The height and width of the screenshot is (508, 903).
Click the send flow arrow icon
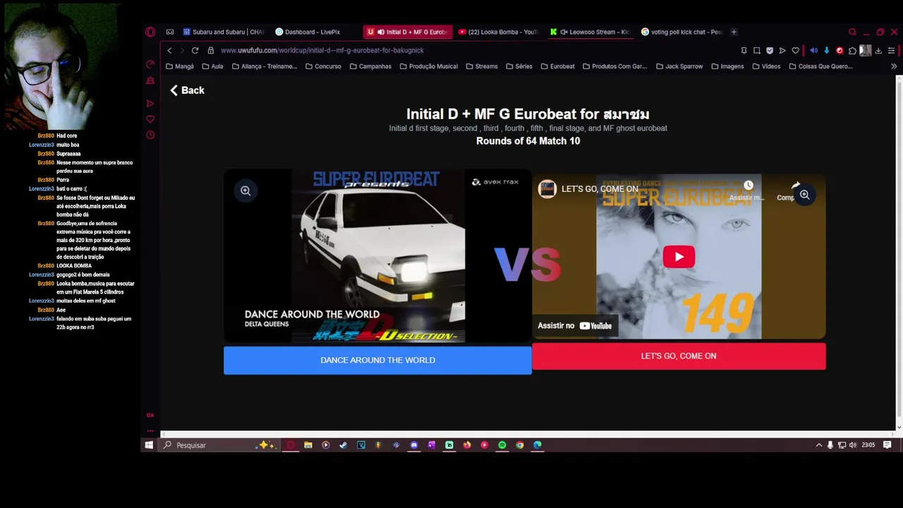[782, 51]
